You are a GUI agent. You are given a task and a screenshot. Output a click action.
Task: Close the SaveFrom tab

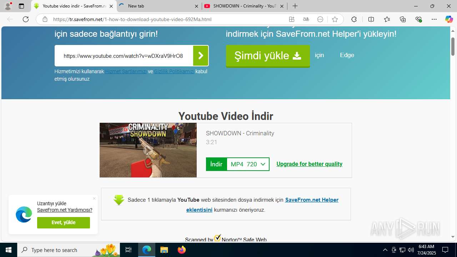pos(111,6)
